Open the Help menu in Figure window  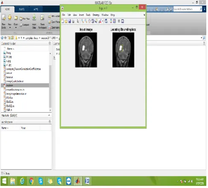pos(113,15)
